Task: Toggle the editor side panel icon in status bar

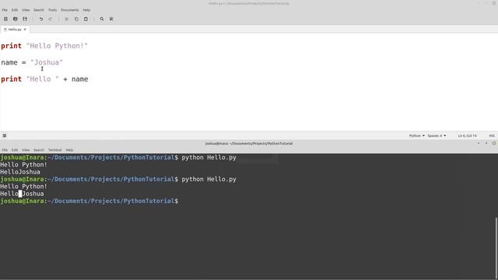Action: (5, 135)
